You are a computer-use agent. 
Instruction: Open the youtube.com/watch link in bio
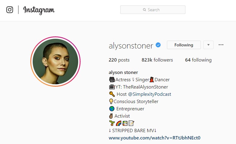click(155, 138)
